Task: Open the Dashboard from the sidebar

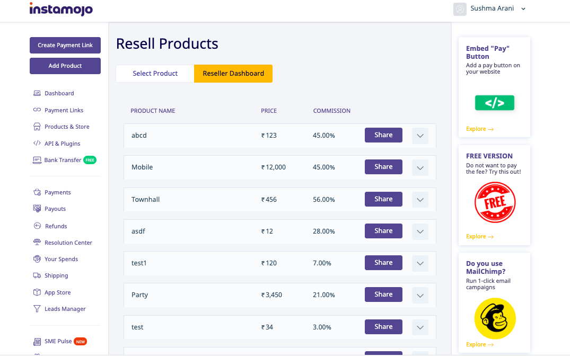Action: click(58, 93)
